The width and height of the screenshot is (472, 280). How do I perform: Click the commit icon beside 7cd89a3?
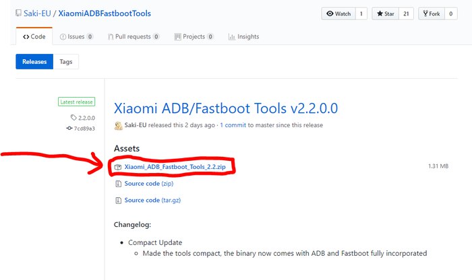click(69, 128)
